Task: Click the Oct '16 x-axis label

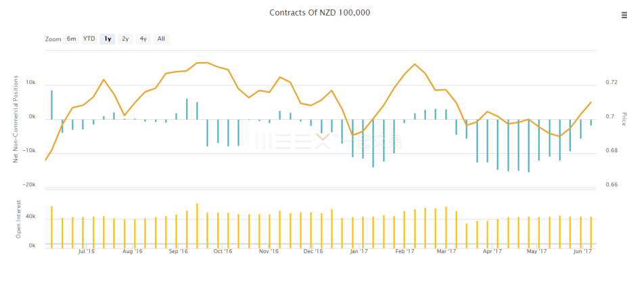Action: coord(223,251)
